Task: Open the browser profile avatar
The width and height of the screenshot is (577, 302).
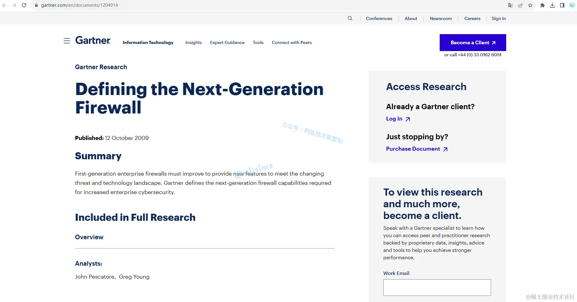Action: coord(572,5)
